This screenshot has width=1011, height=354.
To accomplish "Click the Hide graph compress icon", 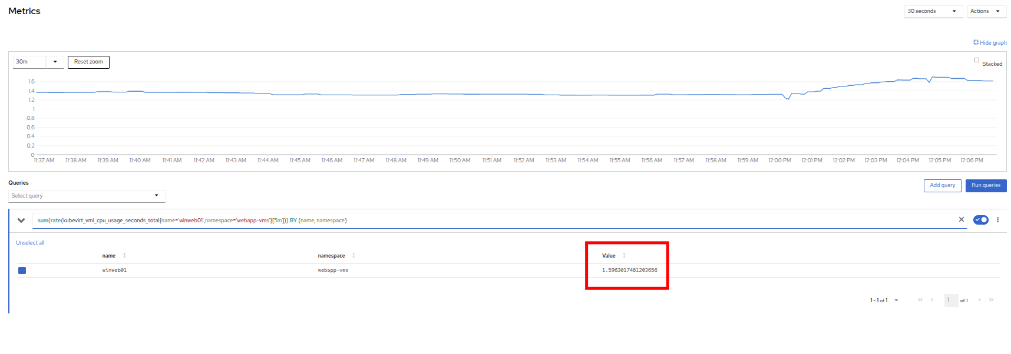I will click(976, 42).
